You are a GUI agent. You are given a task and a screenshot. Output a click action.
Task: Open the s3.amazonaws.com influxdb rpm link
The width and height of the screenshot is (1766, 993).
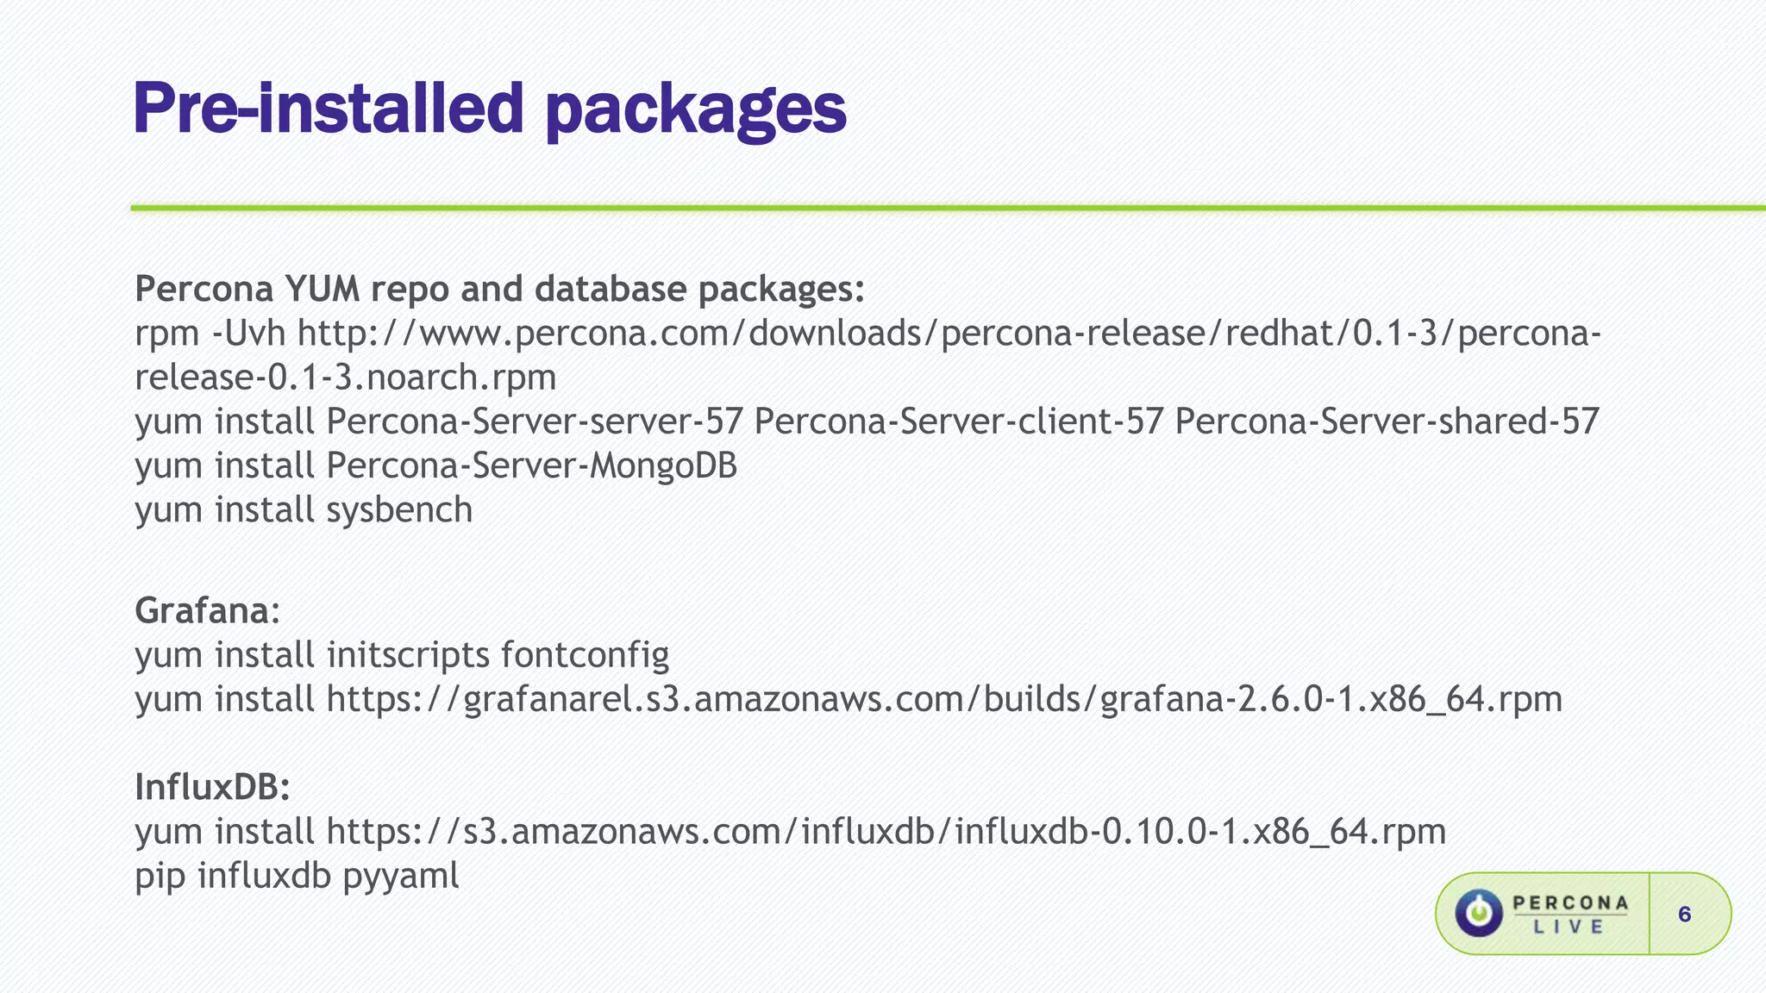point(886,831)
